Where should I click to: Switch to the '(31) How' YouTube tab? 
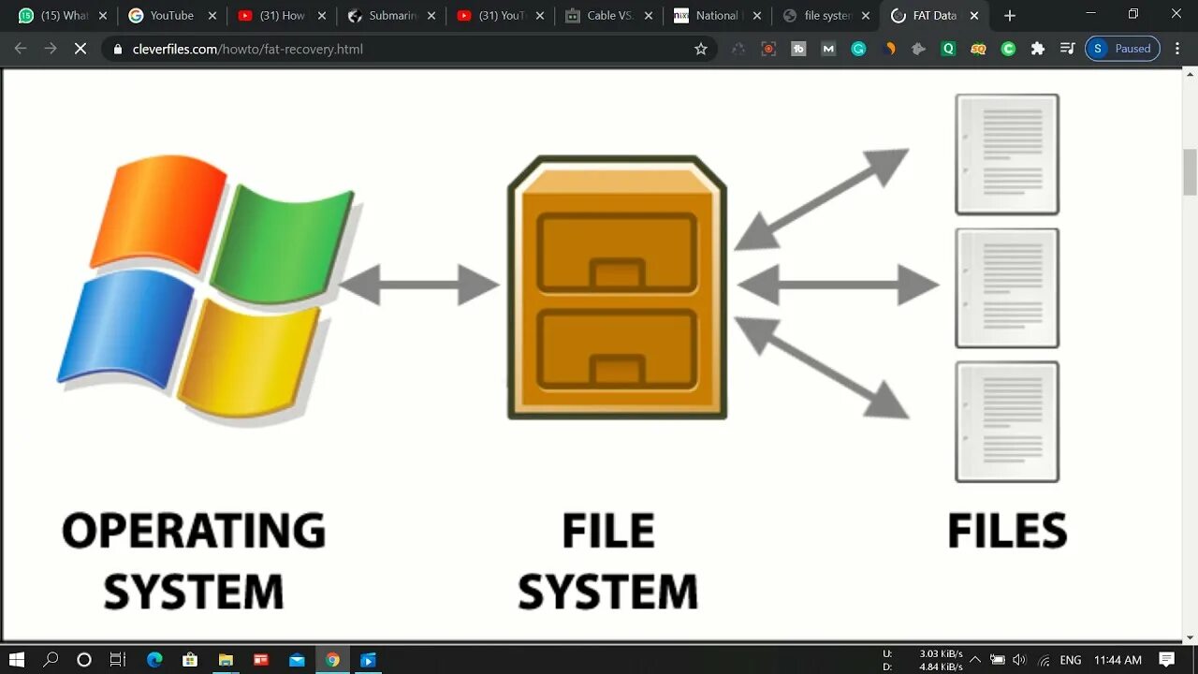283,16
